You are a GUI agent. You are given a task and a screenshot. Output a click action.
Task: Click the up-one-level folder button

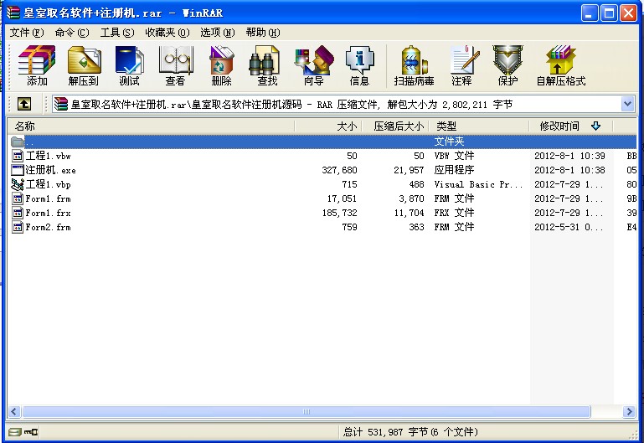point(24,104)
